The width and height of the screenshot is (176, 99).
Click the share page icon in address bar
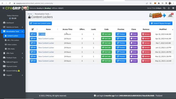click(x=147, y=3)
